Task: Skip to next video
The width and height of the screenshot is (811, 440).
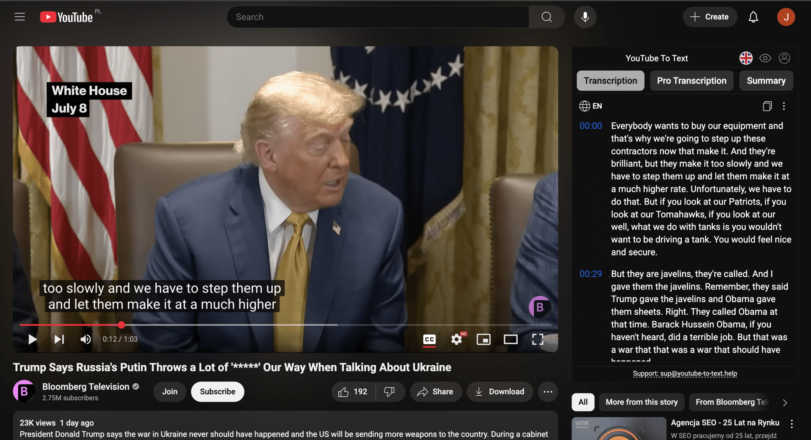Action: 59,339
